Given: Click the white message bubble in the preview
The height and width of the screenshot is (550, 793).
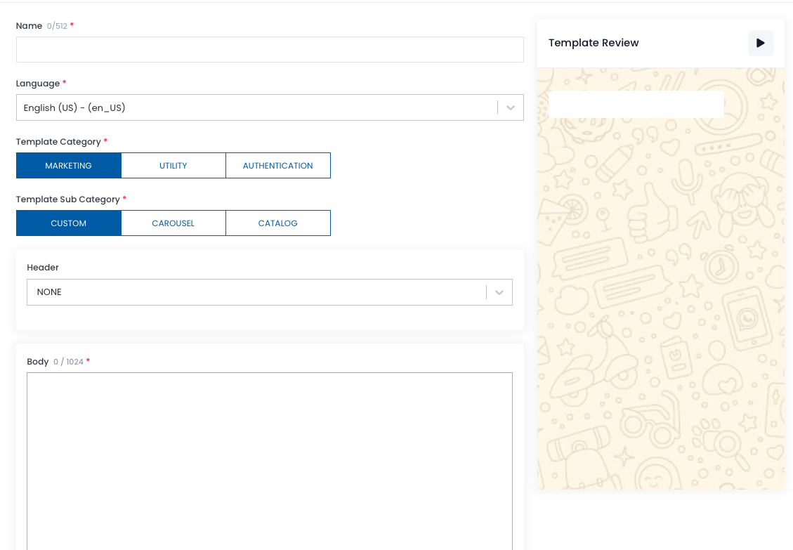Looking at the screenshot, I should click(636, 104).
